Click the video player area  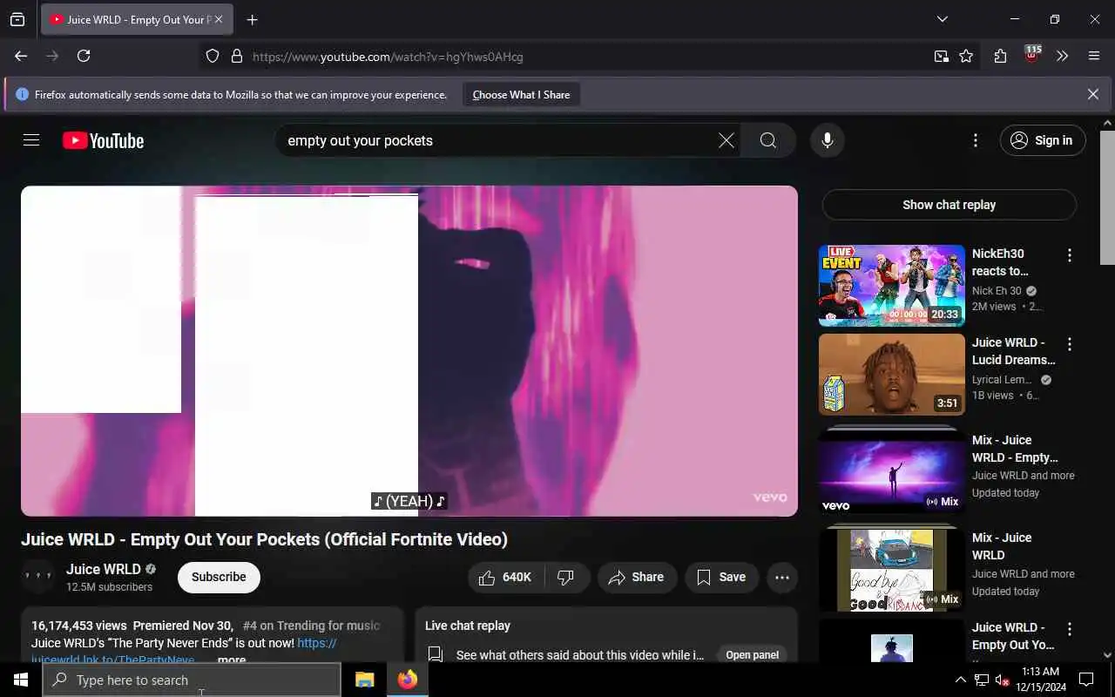[x=409, y=351]
